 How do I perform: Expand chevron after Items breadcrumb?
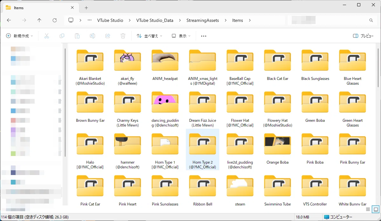[x=249, y=20]
